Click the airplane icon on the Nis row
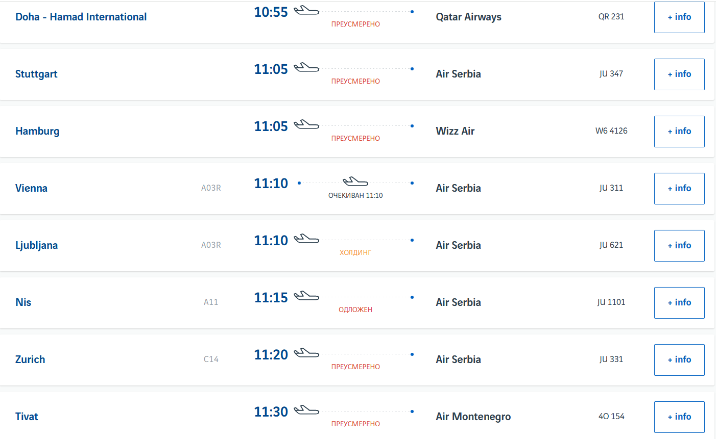Image resolution: width=716 pixels, height=439 pixels. tap(306, 296)
